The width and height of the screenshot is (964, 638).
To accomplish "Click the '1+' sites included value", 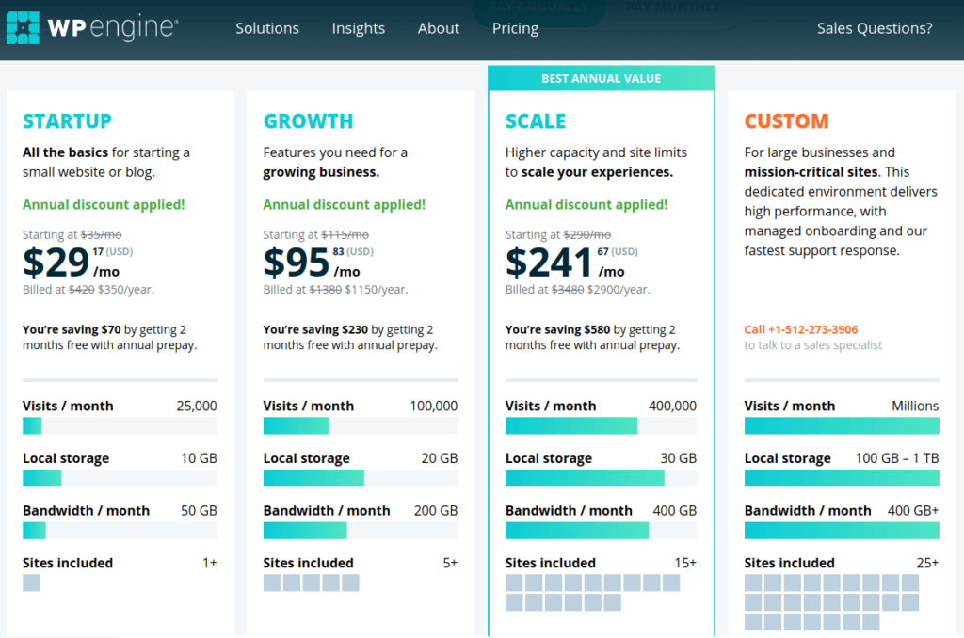I will tap(210, 563).
